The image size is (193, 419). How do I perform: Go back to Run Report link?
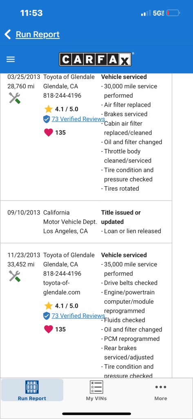[38, 34]
